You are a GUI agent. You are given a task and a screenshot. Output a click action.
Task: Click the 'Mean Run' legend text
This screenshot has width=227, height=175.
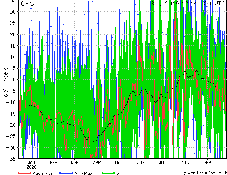[x=43, y=173]
